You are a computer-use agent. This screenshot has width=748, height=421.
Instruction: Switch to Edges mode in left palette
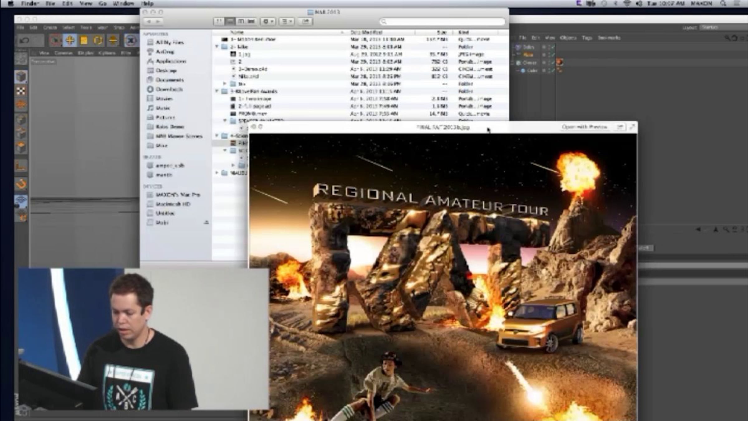[21, 133]
